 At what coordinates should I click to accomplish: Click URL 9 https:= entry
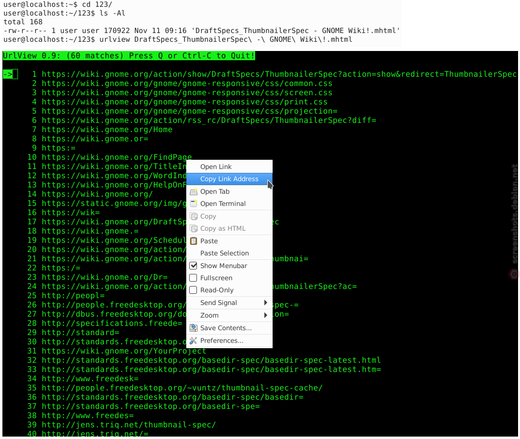click(x=58, y=148)
